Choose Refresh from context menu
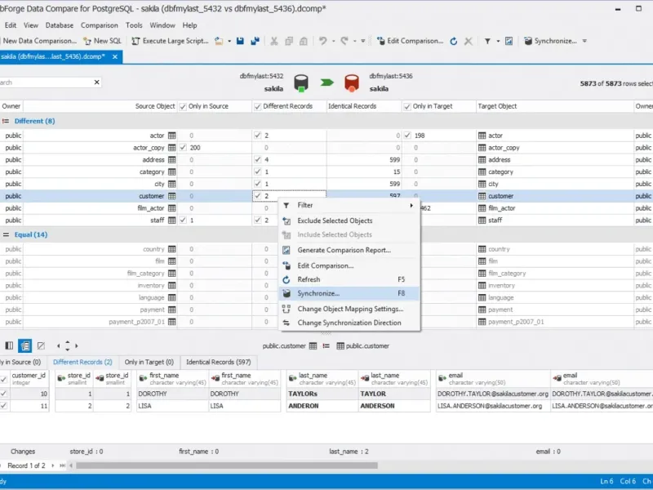The width and height of the screenshot is (653, 490). pos(349,279)
